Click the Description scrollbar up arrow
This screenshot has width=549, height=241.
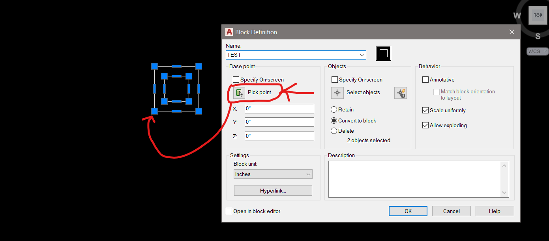pyautogui.click(x=504, y=165)
